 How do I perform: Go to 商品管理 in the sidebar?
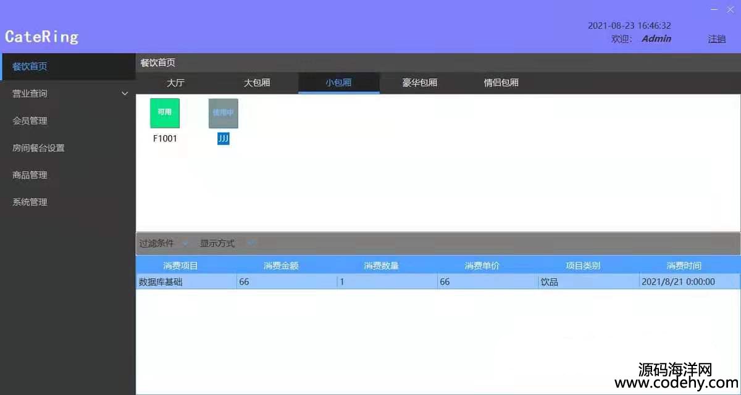click(30, 175)
